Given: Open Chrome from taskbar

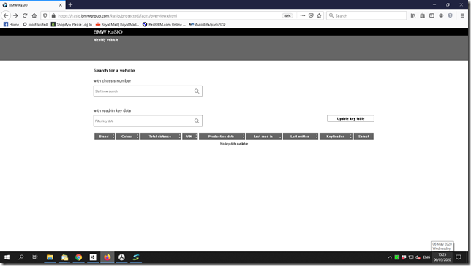Looking at the screenshot, I should click(79, 257).
